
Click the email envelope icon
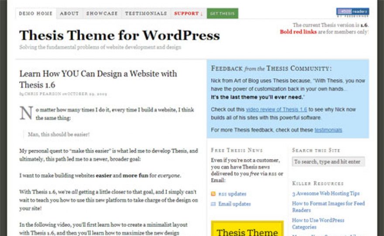click(x=213, y=204)
